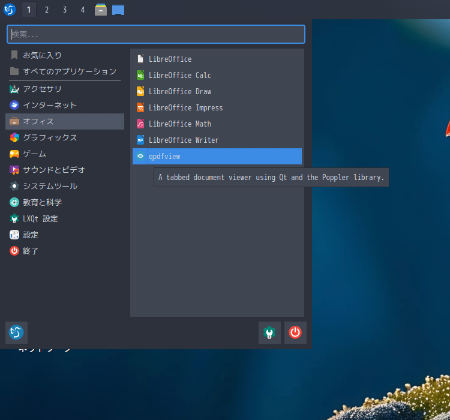
Task: Open すべてのアプリケーション category
Action: click(x=65, y=71)
